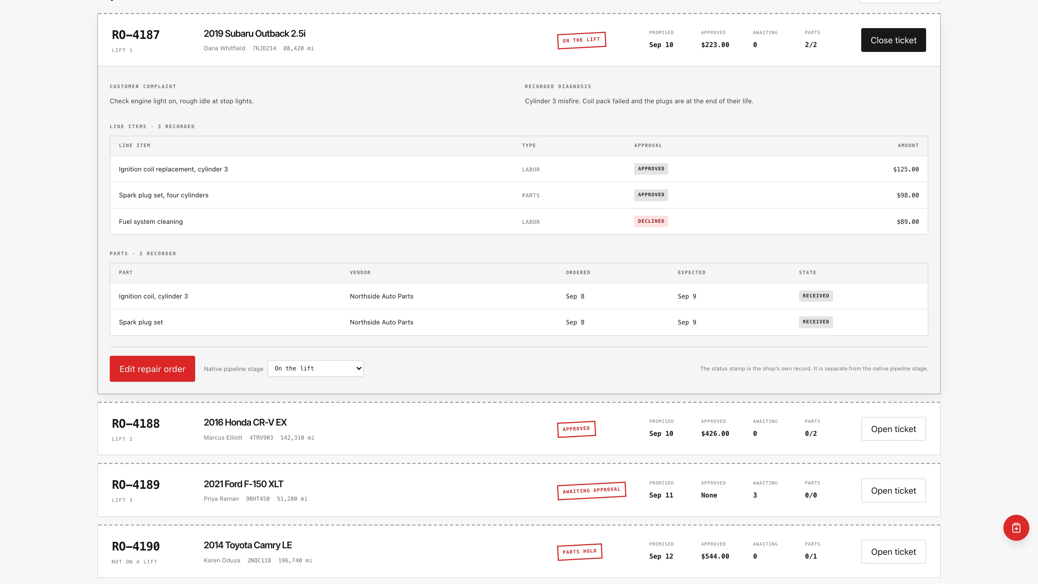This screenshot has width=1038, height=584.
Task: Click the ON THE LIFT status stamp
Action: [x=581, y=40]
